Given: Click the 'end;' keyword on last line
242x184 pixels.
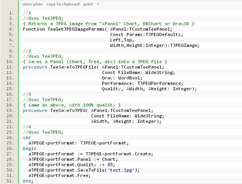Looking at the screenshot, I should pos(28,181).
